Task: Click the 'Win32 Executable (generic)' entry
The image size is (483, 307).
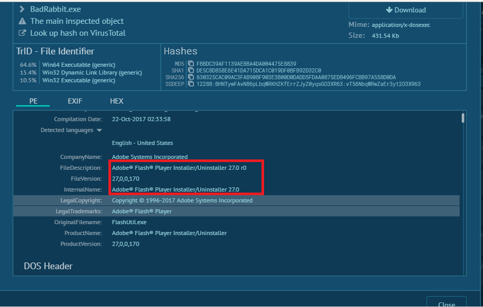Action: pos(79,80)
